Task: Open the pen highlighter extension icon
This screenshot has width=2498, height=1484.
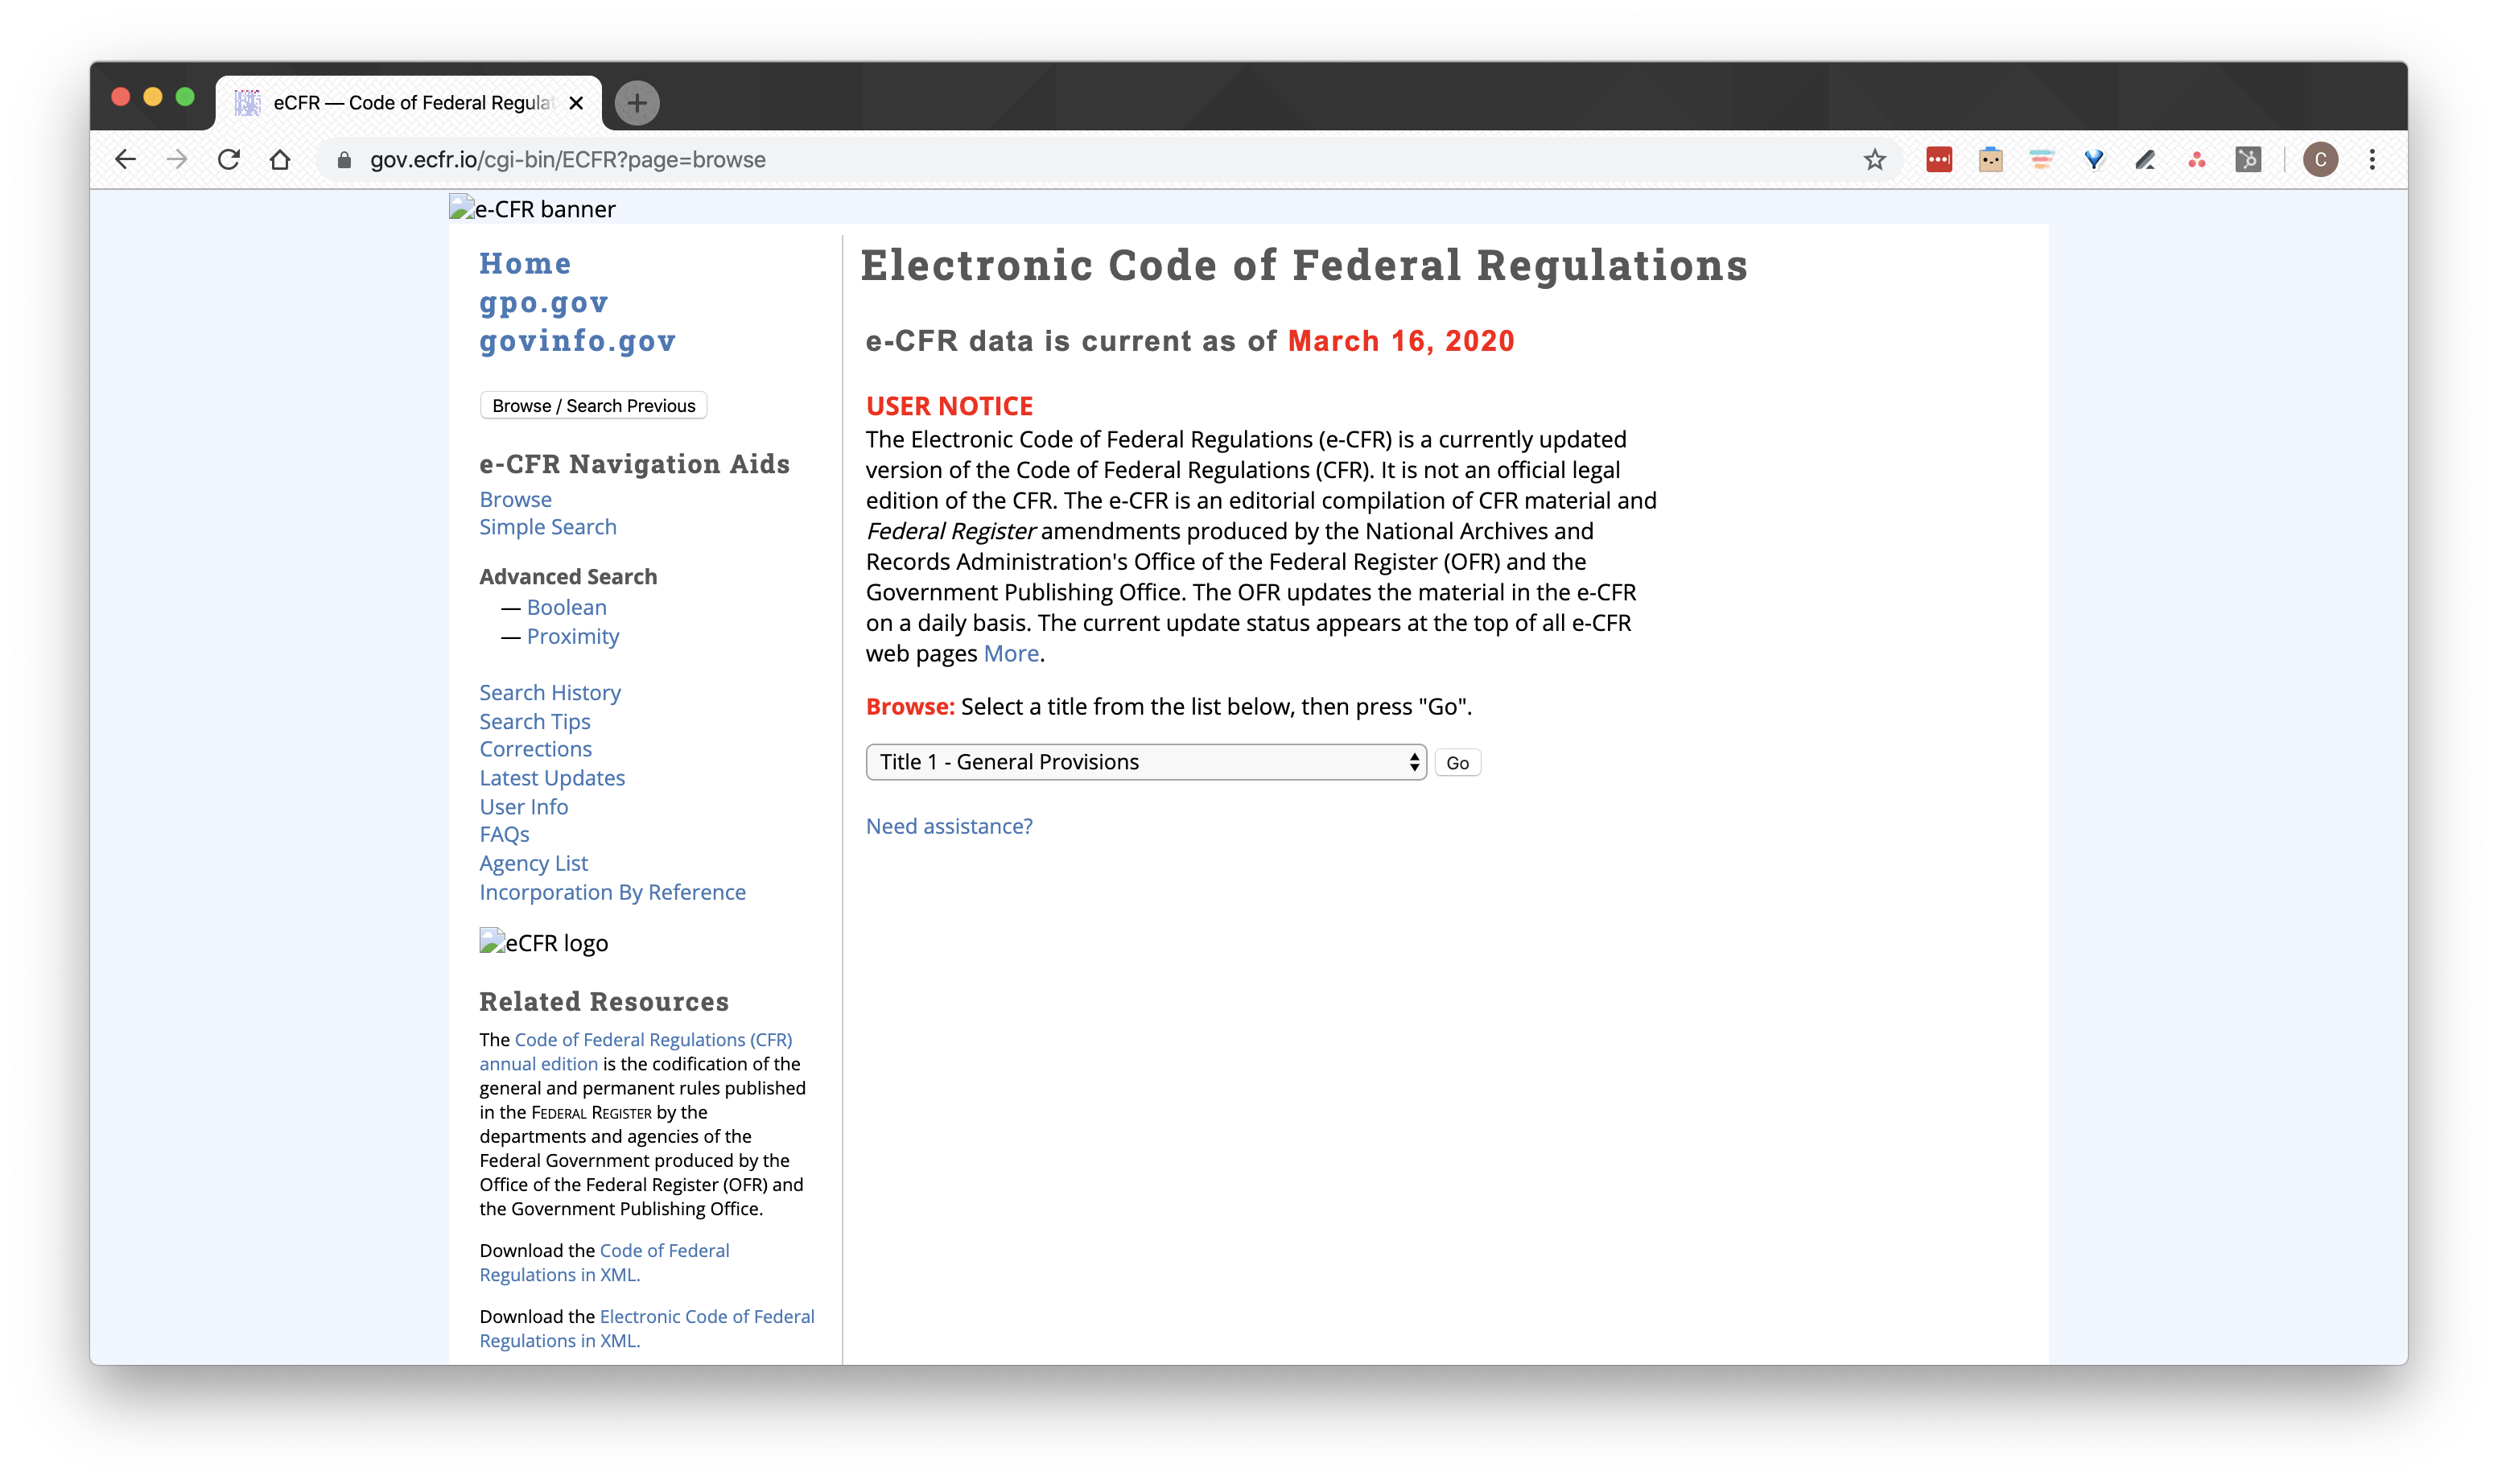Action: (2145, 160)
